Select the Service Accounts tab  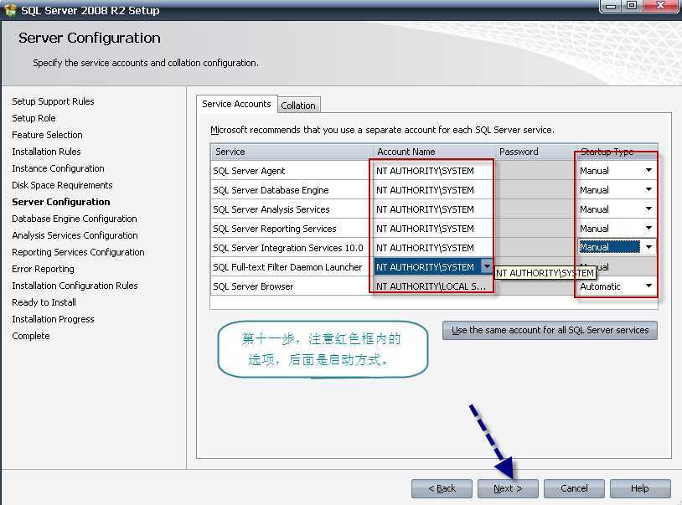point(236,104)
